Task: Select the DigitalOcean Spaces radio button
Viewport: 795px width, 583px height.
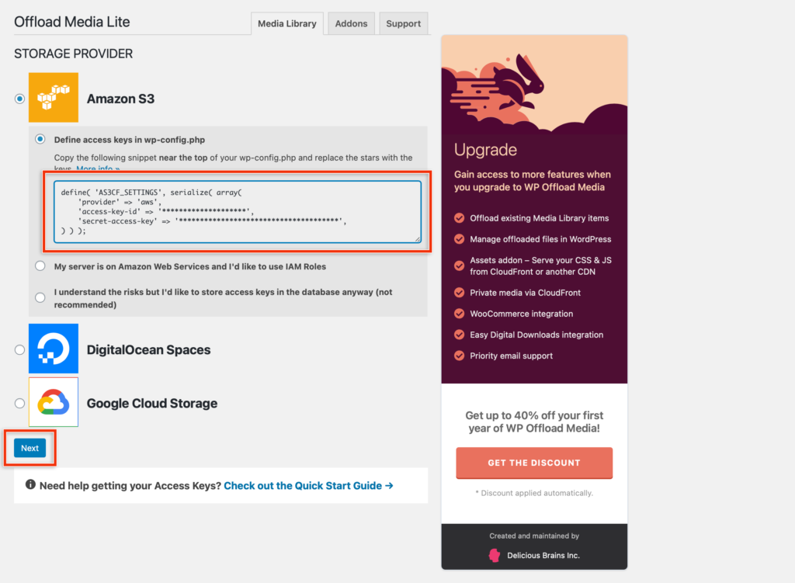Action: pos(19,350)
